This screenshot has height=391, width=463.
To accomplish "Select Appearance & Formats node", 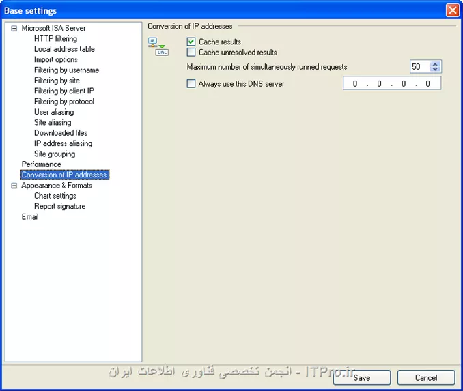I will click(57, 186).
